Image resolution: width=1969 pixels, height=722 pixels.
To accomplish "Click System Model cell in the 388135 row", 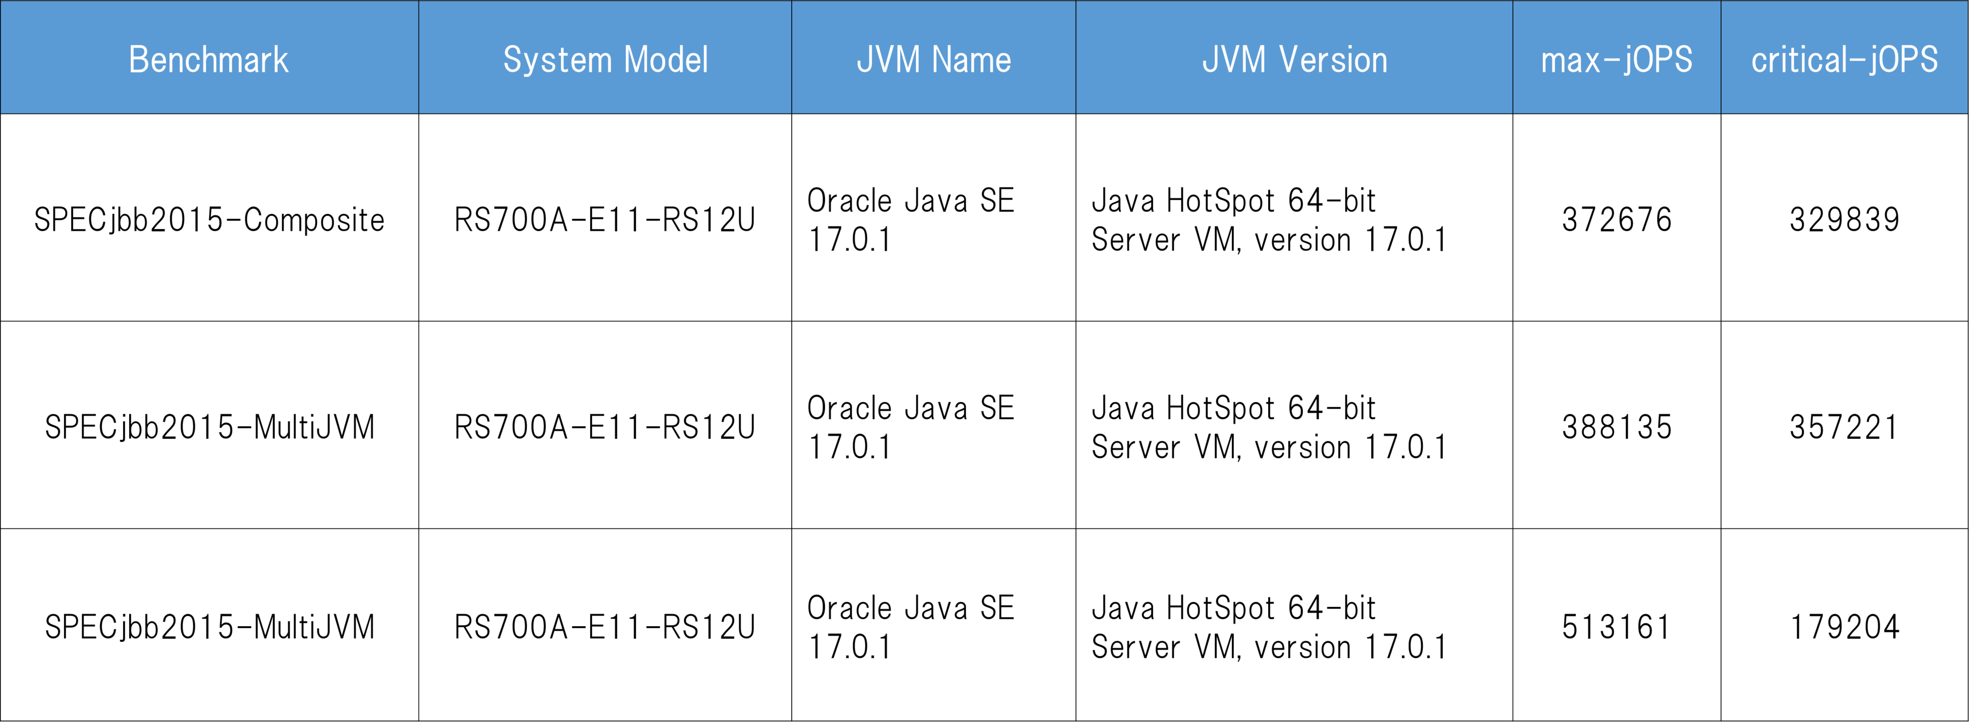I will tap(605, 427).
